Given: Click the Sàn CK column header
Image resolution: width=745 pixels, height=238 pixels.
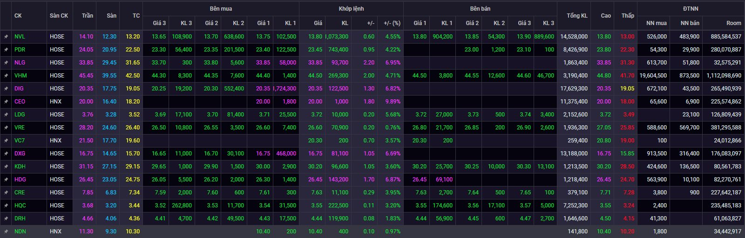Looking at the screenshot, I should pos(59,16).
